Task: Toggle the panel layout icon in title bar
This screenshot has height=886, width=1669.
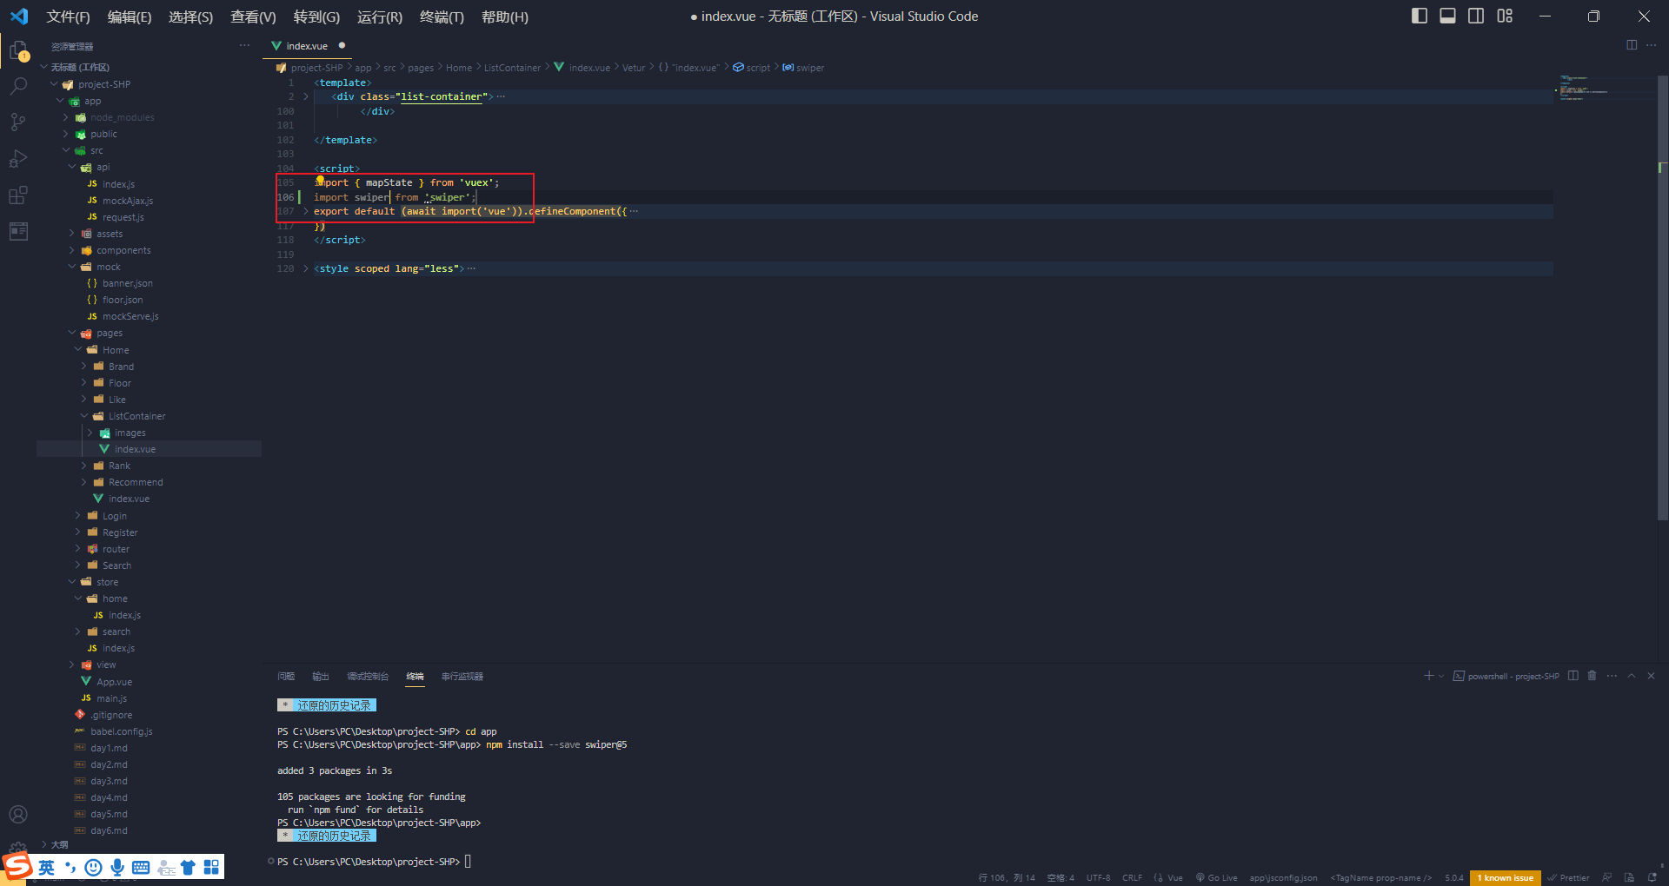Action: (x=1447, y=16)
